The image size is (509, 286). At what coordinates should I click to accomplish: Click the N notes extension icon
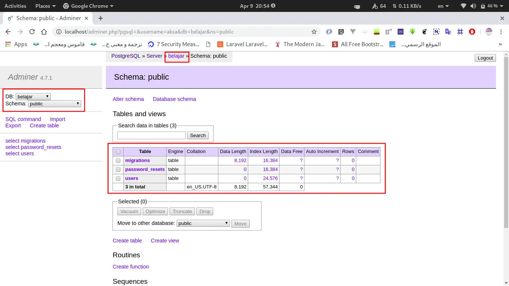point(436,32)
